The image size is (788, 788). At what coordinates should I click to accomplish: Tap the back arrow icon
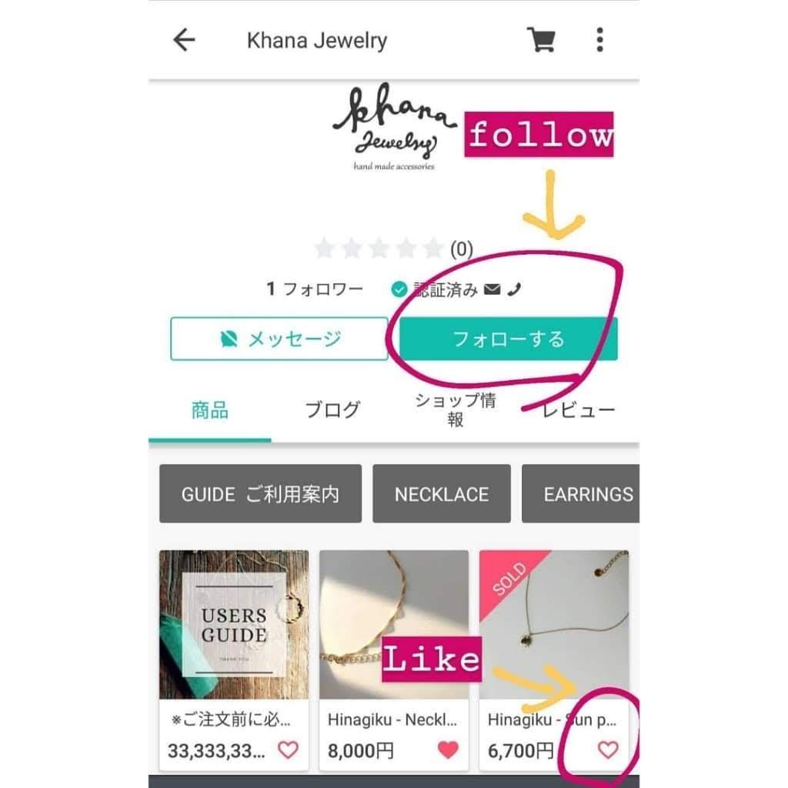click(x=184, y=40)
